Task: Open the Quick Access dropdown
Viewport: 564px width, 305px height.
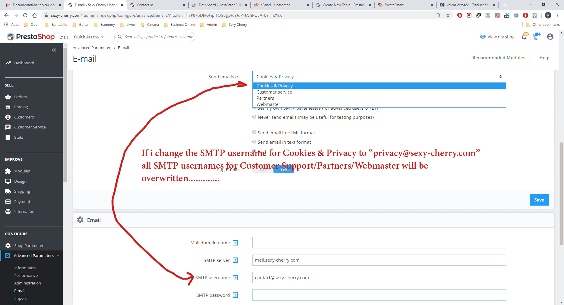Action: [89, 37]
